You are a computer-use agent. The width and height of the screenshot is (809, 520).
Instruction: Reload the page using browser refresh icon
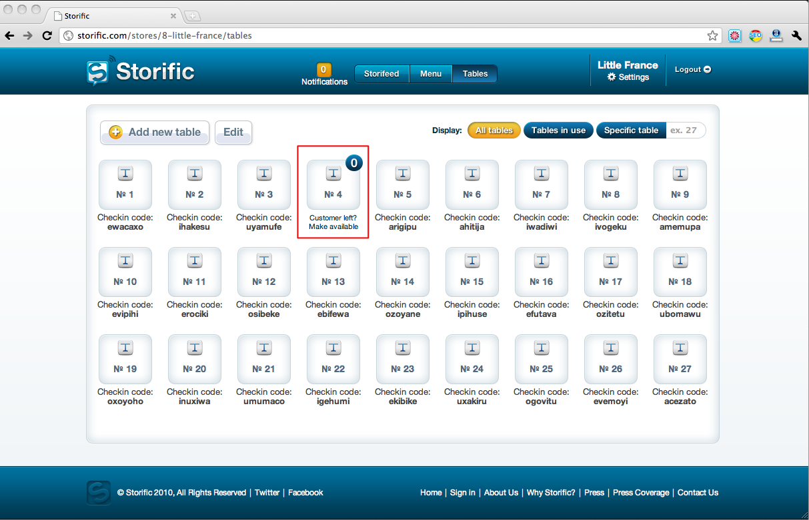[x=47, y=35]
